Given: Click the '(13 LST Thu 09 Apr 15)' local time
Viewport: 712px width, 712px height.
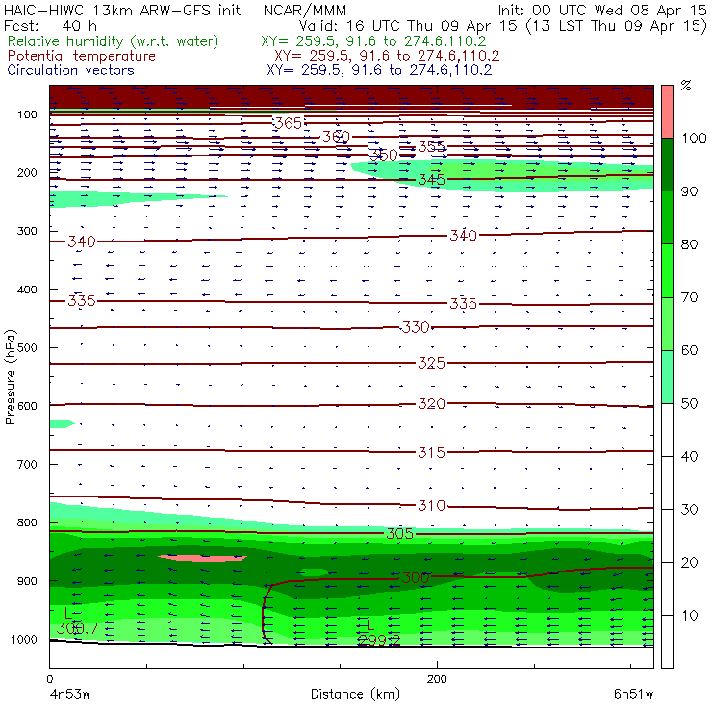Looking at the screenshot, I should coord(616,26).
